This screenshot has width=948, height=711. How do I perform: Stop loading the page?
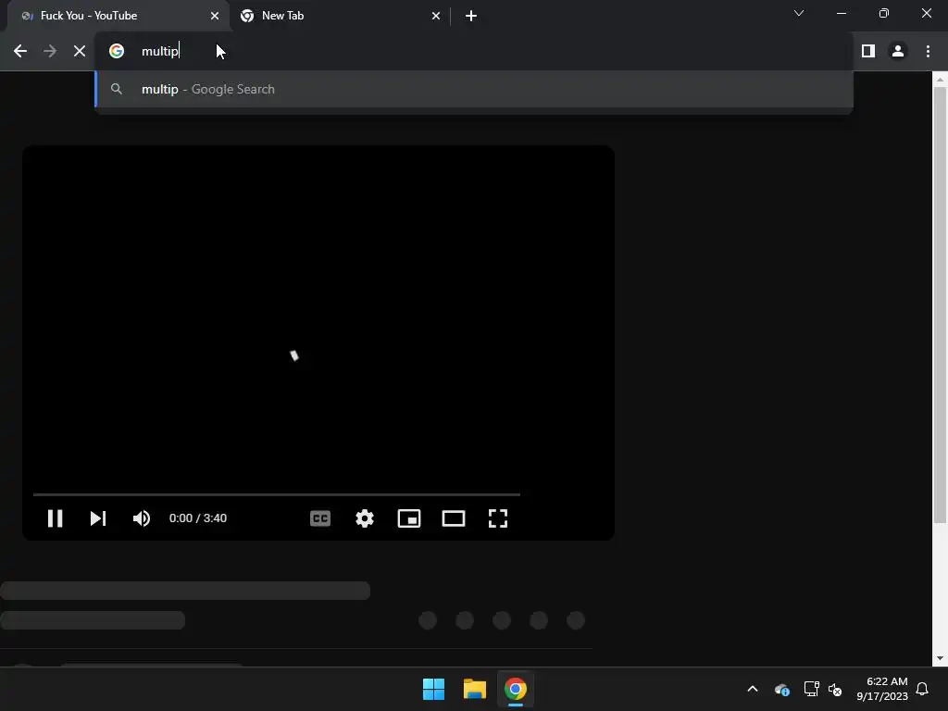point(80,51)
